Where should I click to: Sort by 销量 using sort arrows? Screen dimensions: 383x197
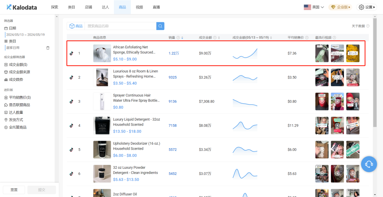click(182, 38)
